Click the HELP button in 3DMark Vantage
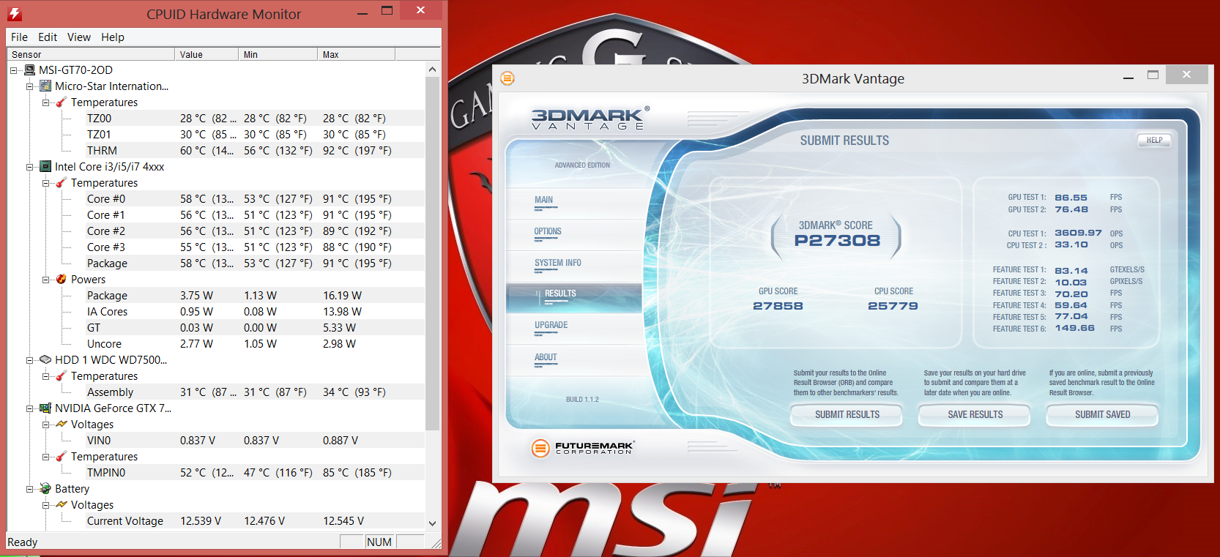This screenshot has width=1220, height=557. pos(1154,140)
